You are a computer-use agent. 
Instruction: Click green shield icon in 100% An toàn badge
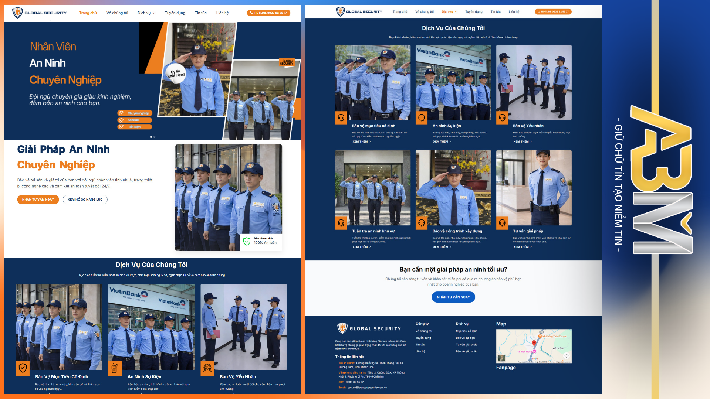click(x=247, y=242)
